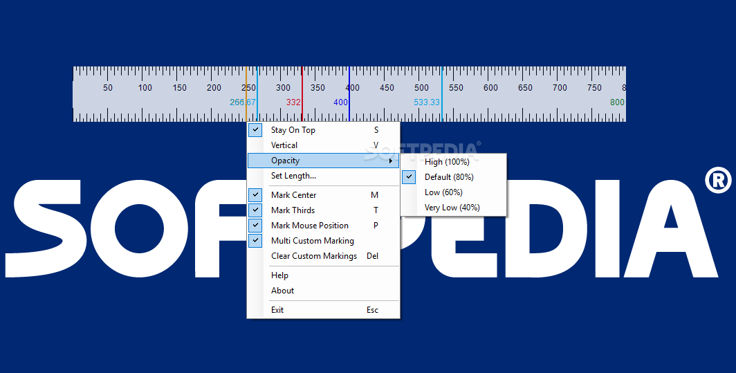
Task: Select Vertical orientation menu entry
Action: coord(324,145)
